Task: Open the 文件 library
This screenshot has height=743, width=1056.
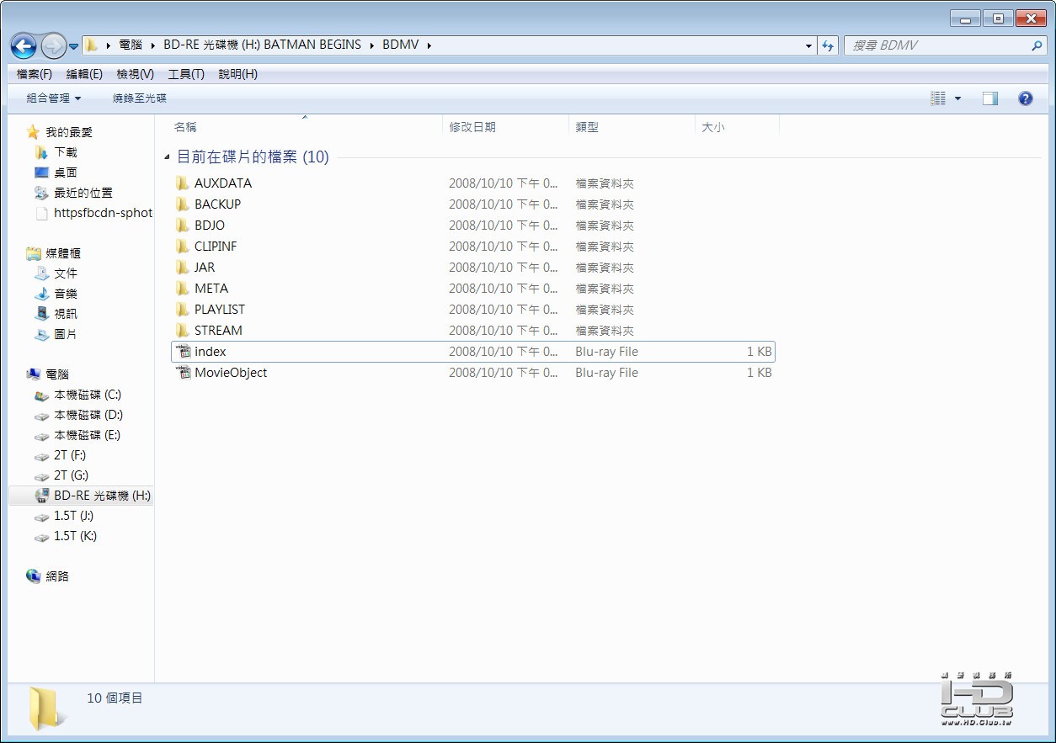Action: tap(66, 273)
